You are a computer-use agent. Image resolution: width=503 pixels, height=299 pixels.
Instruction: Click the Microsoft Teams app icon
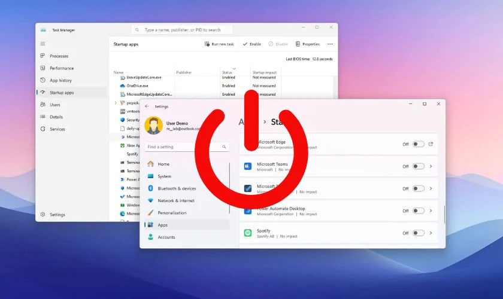[x=248, y=166]
